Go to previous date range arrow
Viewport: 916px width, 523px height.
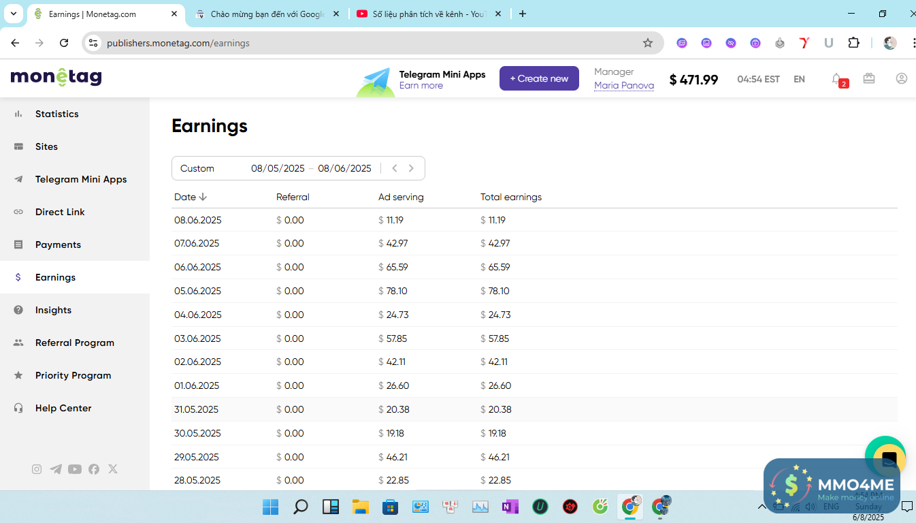coord(394,168)
